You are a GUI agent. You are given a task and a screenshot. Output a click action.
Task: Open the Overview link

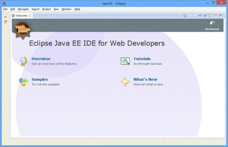41,59
